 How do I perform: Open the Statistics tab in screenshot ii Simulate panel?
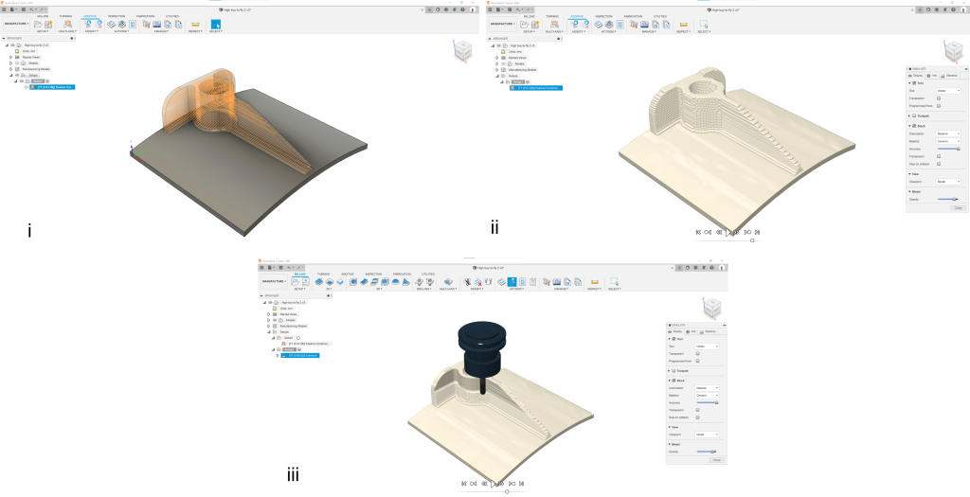coord(950,76)
